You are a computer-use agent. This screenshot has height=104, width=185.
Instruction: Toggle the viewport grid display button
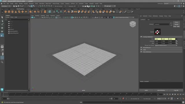click(56, 17)
